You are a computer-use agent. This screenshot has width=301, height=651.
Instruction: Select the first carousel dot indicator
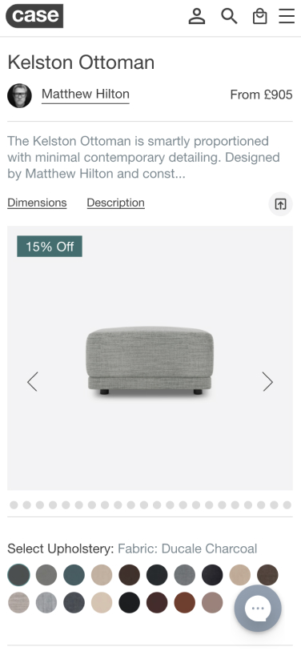pos(14,504)
